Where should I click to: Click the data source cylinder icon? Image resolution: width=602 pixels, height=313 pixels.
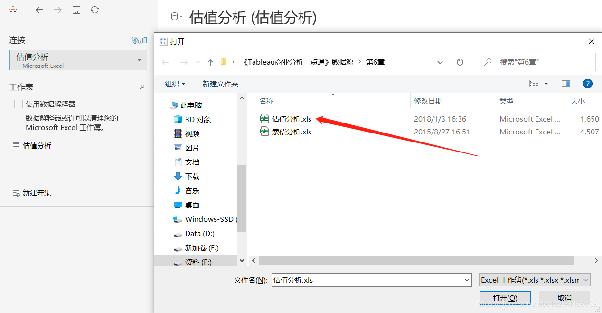click(174, 17)
